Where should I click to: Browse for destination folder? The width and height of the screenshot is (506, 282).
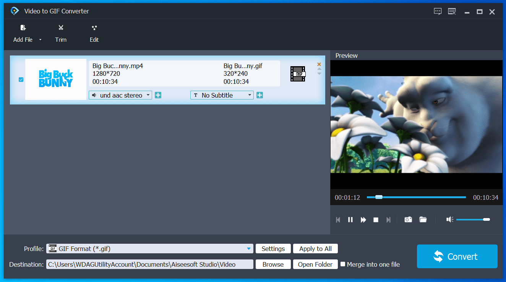point(273,264)
